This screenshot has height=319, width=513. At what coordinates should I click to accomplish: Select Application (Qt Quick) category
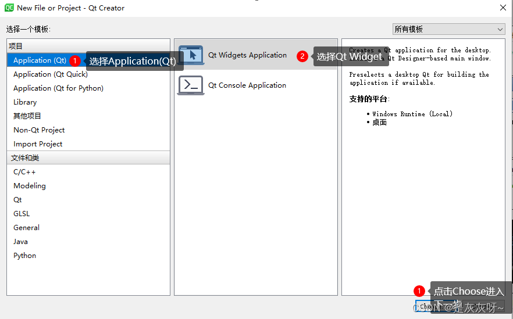51,74
